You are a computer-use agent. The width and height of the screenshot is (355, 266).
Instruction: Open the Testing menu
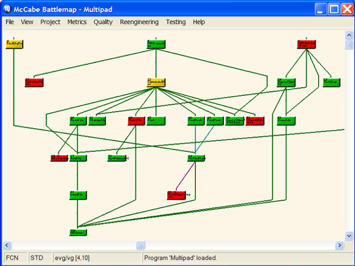pos(176,22)
